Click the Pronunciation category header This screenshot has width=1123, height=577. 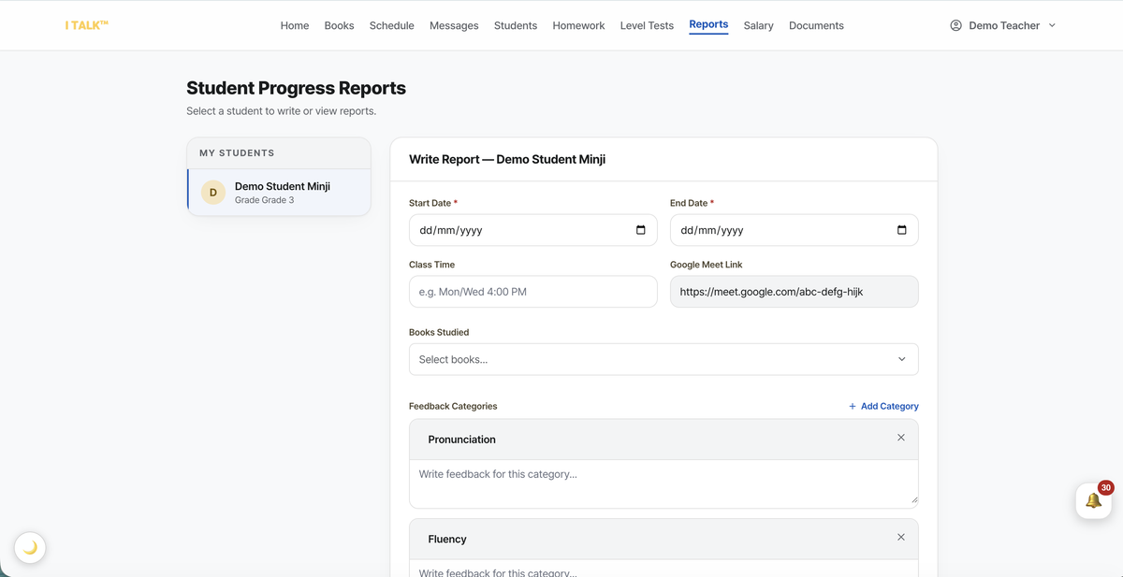tap(664, 440)
